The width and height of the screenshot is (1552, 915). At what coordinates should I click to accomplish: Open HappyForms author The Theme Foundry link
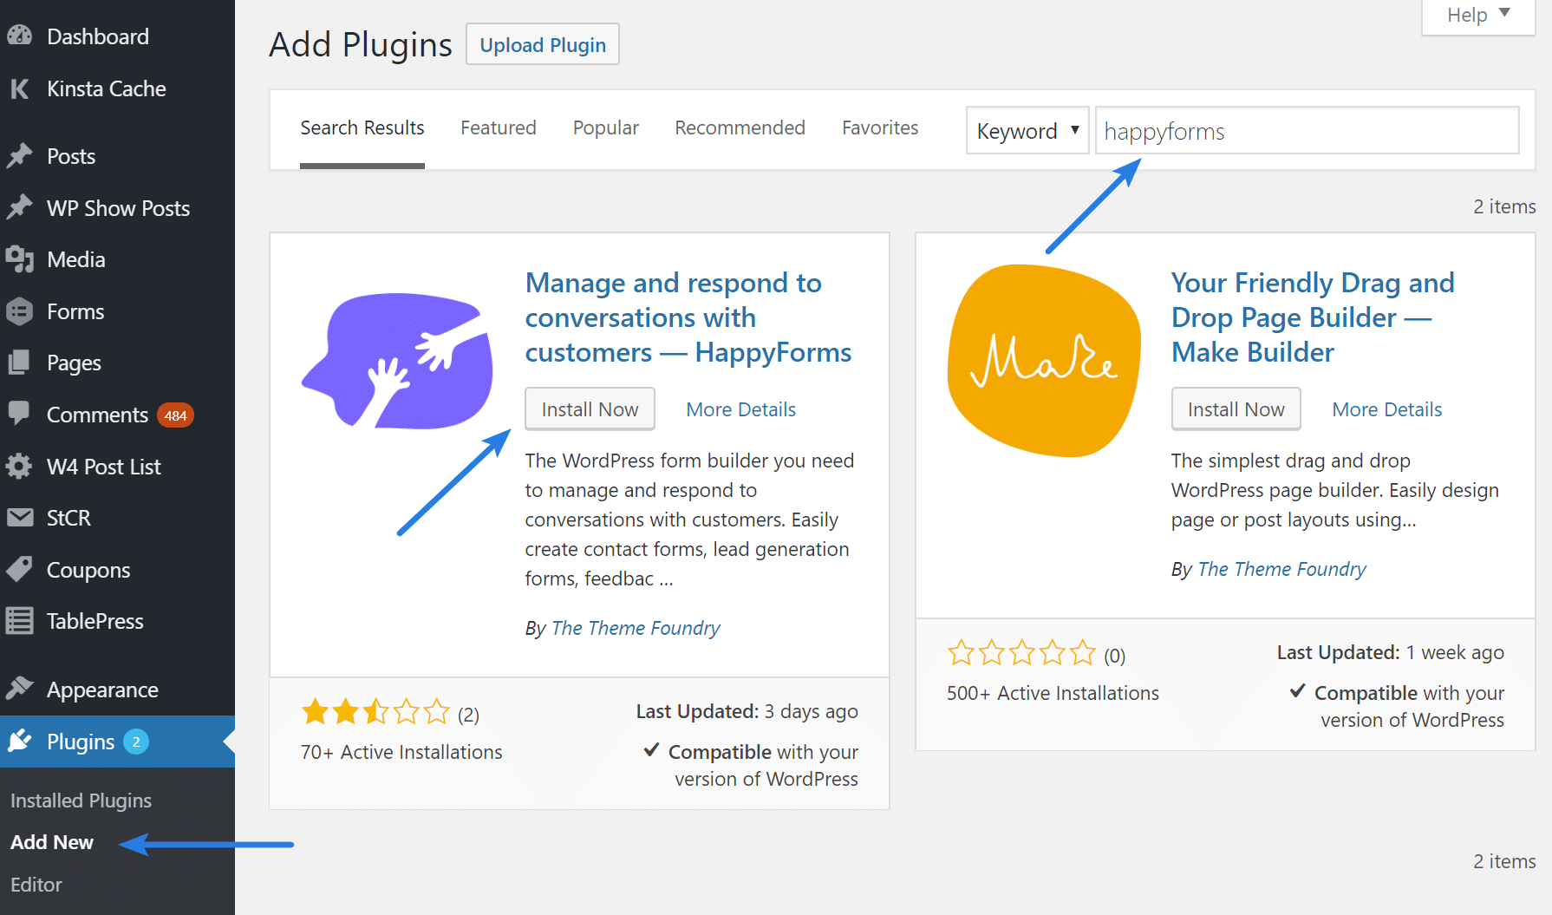coord(636,628)
